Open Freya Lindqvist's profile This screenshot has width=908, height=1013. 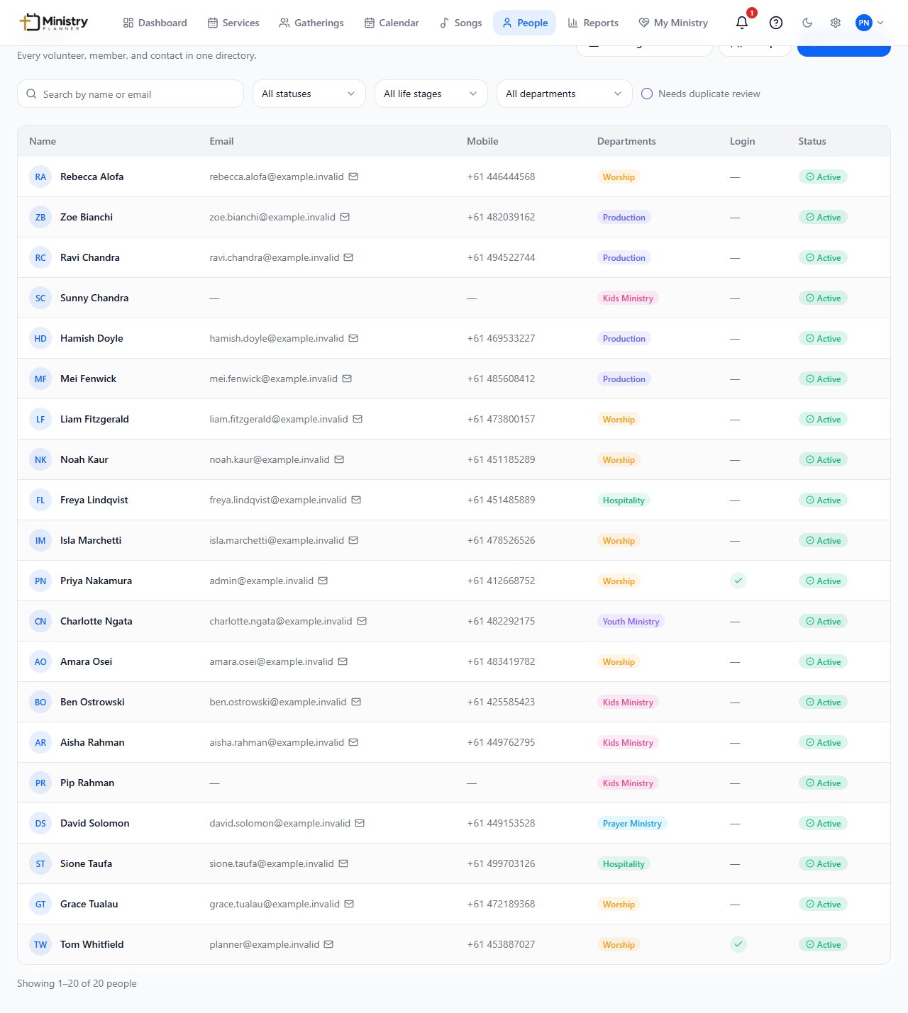point(94,500)
